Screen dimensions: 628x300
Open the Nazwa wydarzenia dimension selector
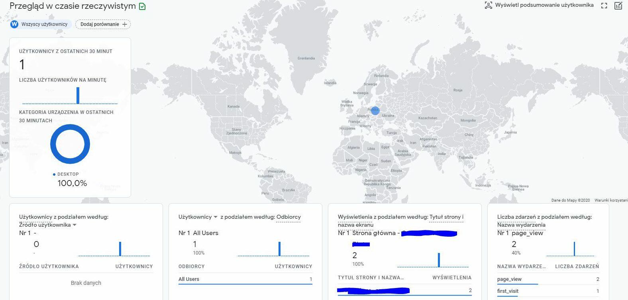pyautogui.click(x=521, y=225)
